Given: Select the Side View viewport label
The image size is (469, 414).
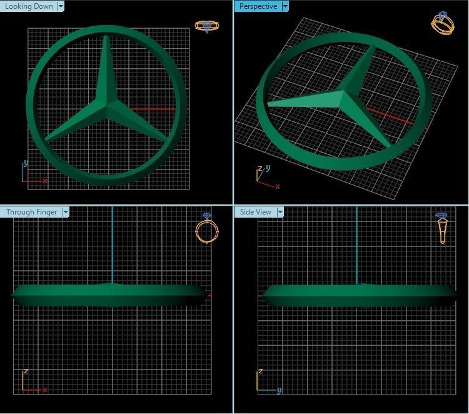Looking at the screenshot, I should 255,212.
